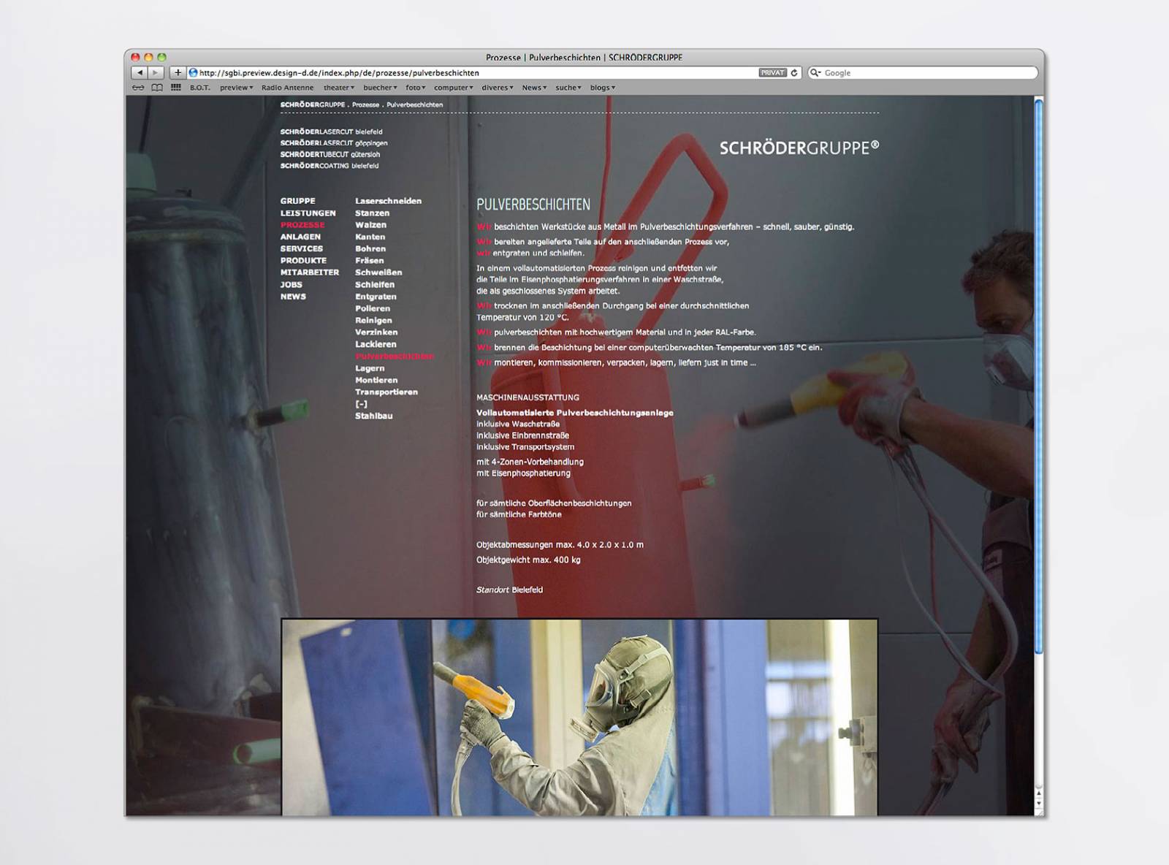The image size is (1169, 865).
Task: Click the green zoom window button
Action: point(161,57)
